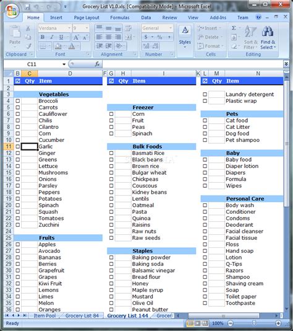Click the Save icon in quick access toolbar
The width and height of the screenshot is (293, 331).
click(27, 7)
